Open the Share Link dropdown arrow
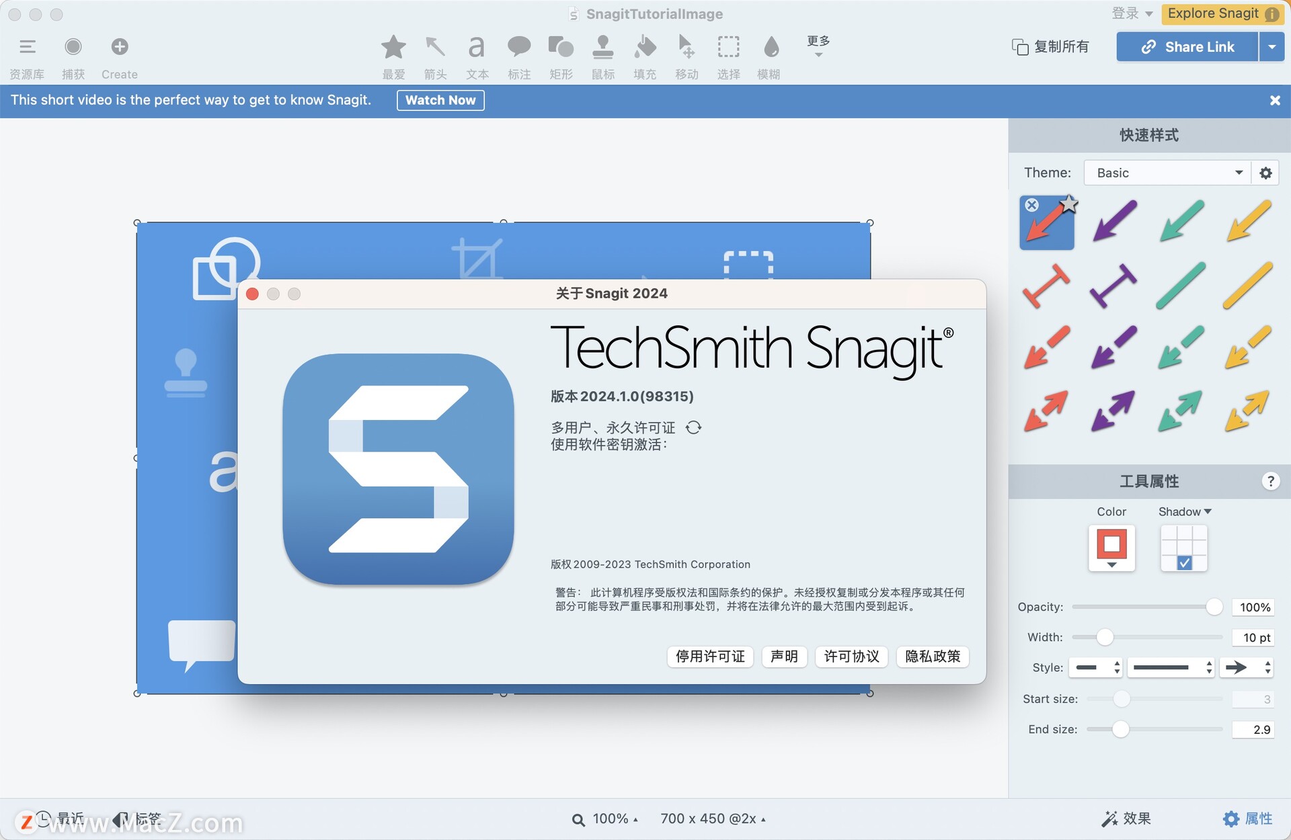This screenshot has height=840, width=1291. pos(1272,47)
